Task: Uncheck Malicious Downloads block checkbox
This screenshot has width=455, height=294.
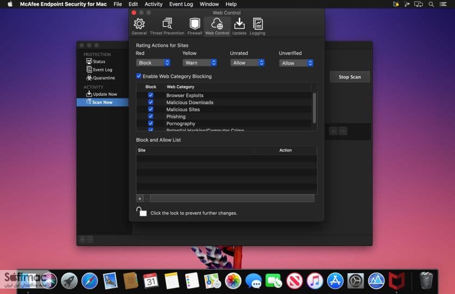Action: pos(151,102)
